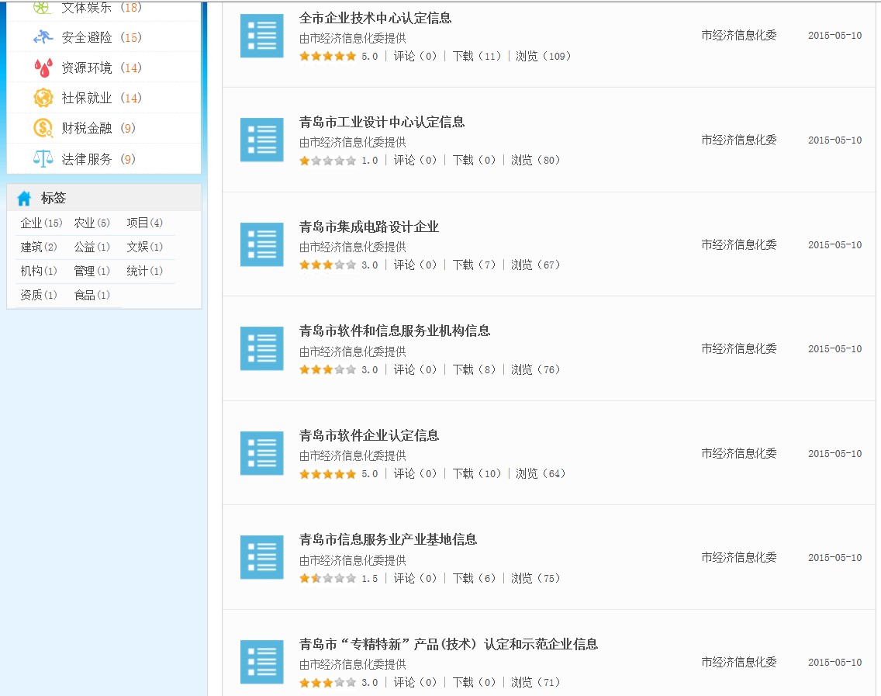
Task: Click the list icon for 青岛市集成电路设计企业
Action: pyautogui.click(x=261, y=244)
